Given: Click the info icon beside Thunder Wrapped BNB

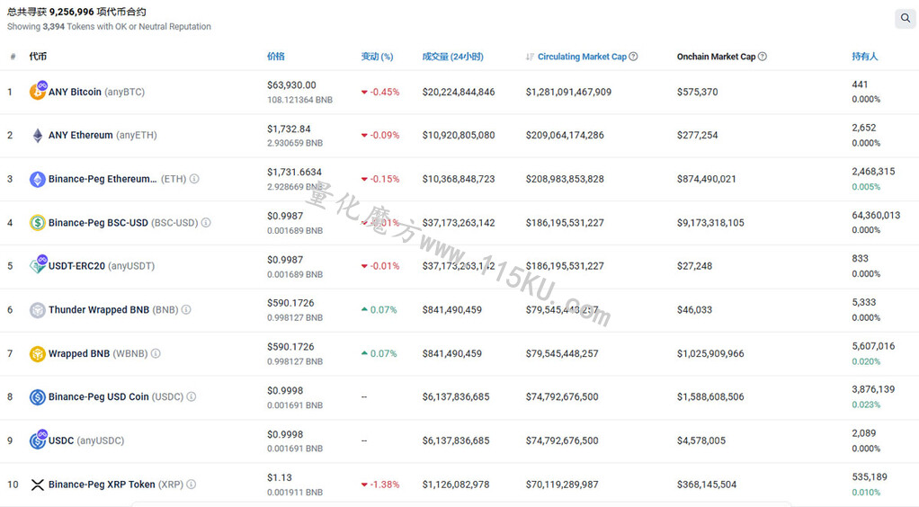Looking at the screenshot, I should point(186,309).
